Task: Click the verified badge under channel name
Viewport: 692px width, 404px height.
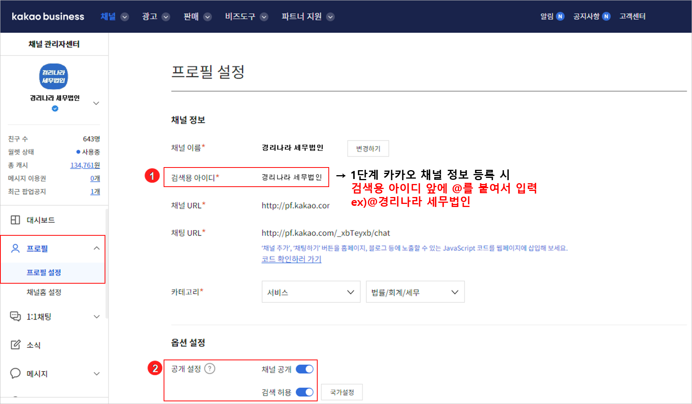Action: (55, 108)
